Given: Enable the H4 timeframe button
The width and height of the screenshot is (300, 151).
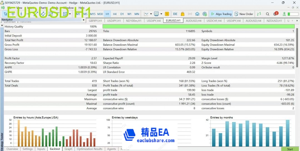Looking at the screenshot, I should 115,14.
